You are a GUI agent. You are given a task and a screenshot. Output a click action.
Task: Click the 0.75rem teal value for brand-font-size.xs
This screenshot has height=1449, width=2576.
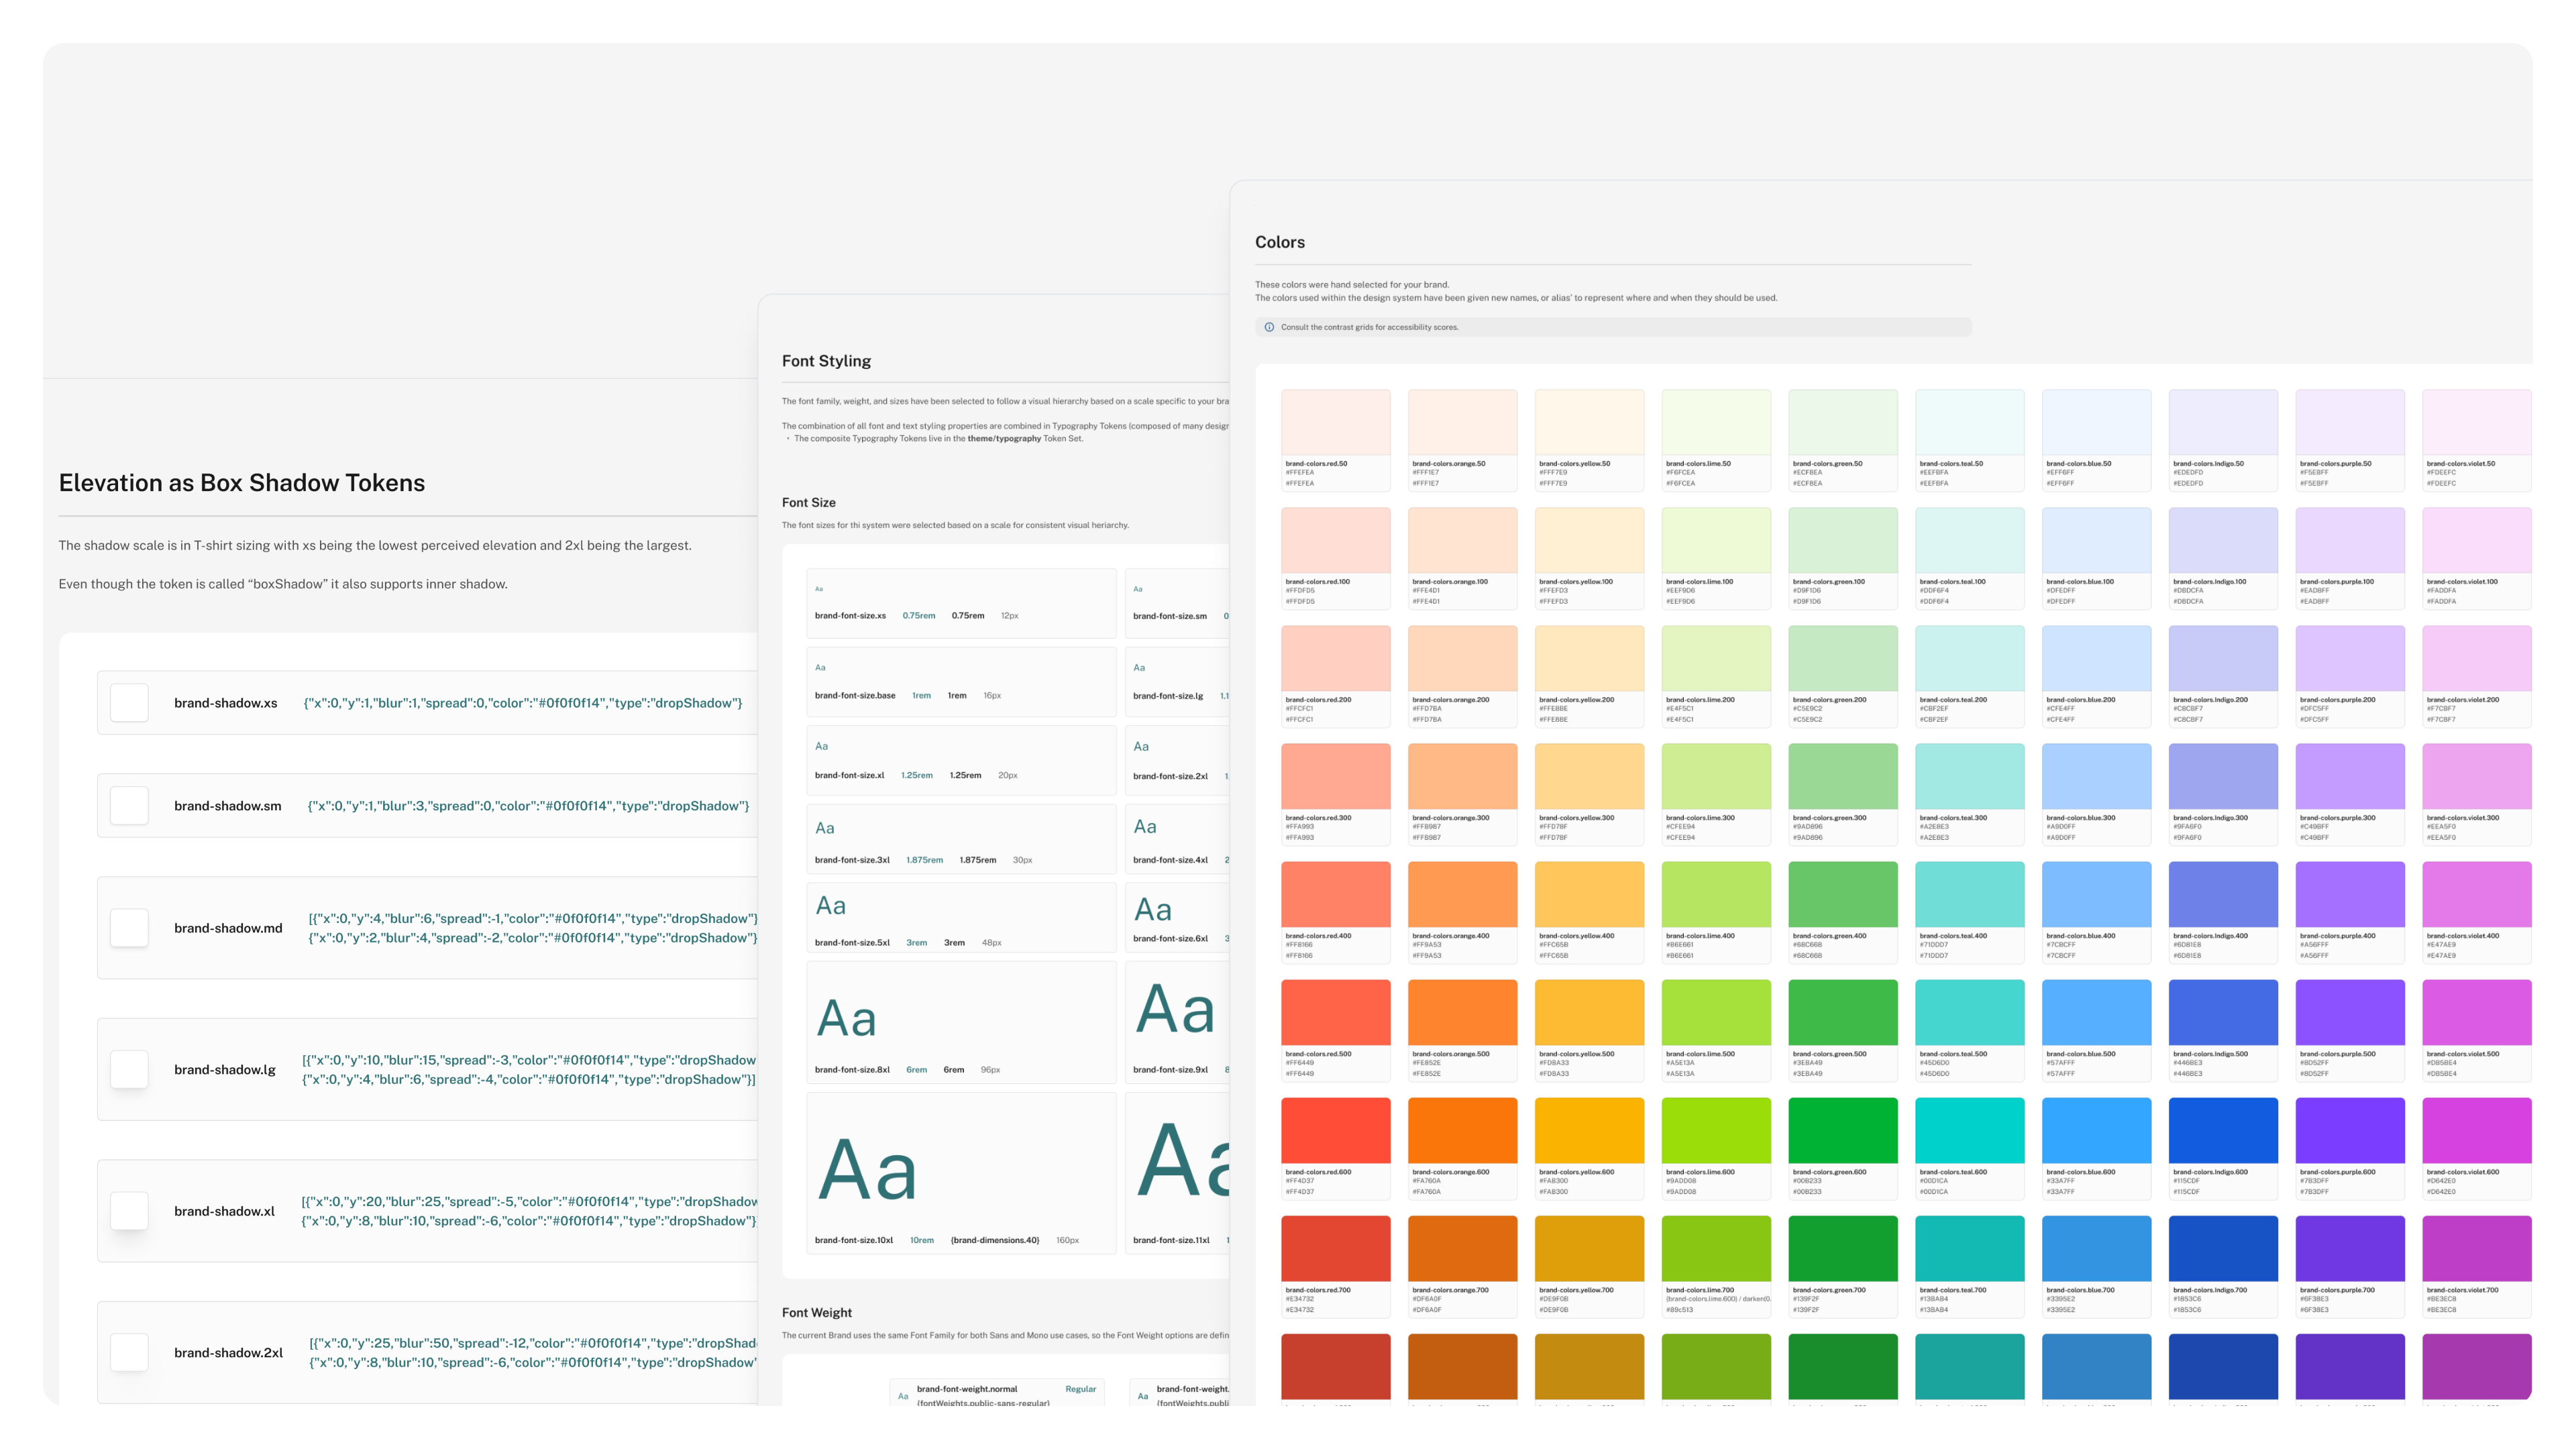click(918, 616)
